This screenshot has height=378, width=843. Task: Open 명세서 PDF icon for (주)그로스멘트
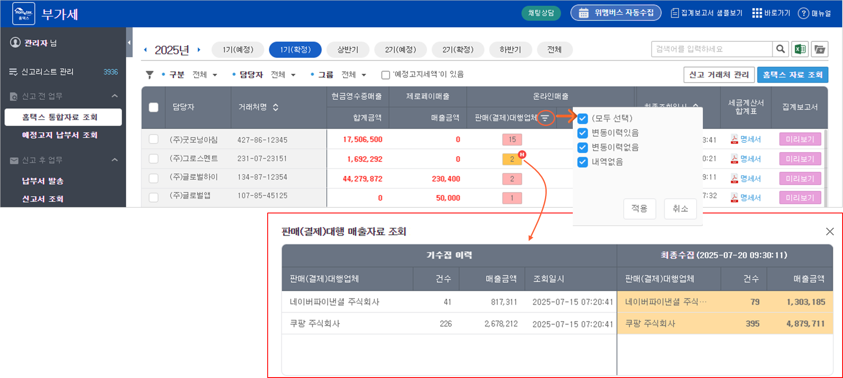tap(734, 159)
